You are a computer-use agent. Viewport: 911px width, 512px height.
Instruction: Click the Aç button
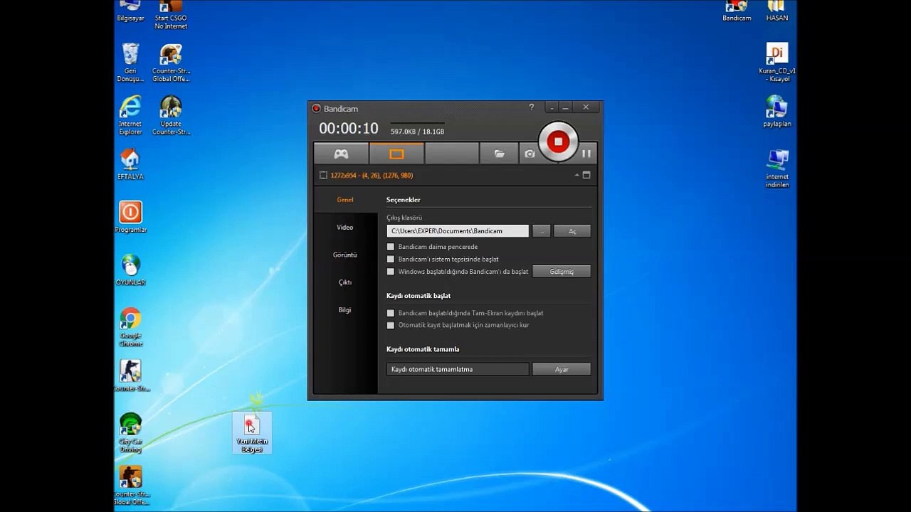click(x=572, y=231)
